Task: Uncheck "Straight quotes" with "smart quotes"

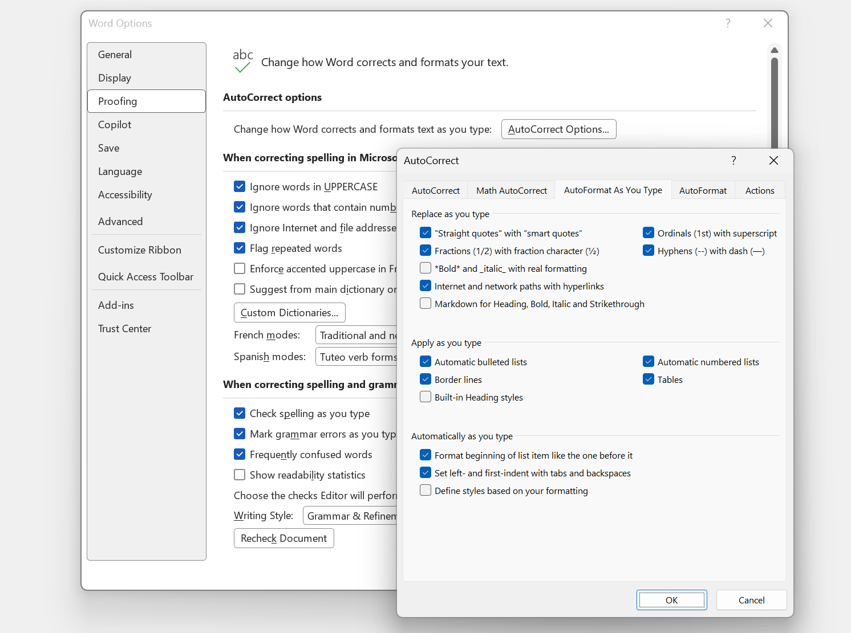Action: click(425, 233)
